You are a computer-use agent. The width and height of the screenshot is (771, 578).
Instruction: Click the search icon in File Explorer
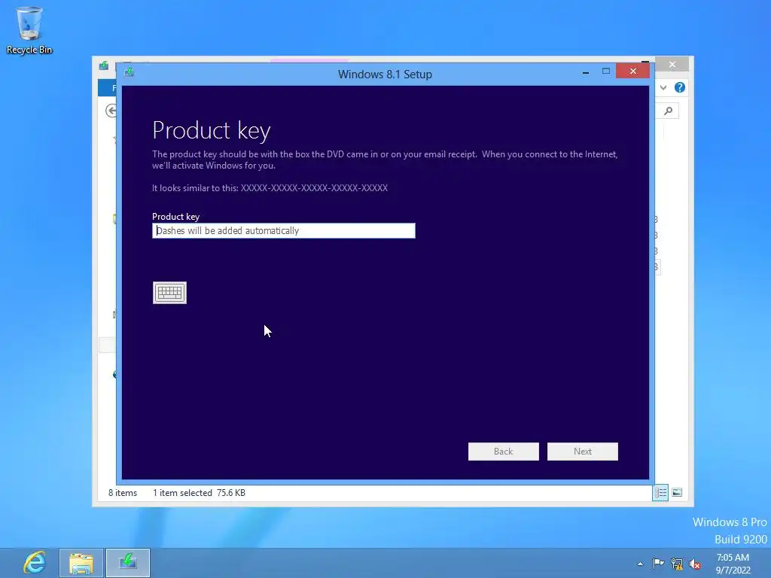click(x=669, y=111)
